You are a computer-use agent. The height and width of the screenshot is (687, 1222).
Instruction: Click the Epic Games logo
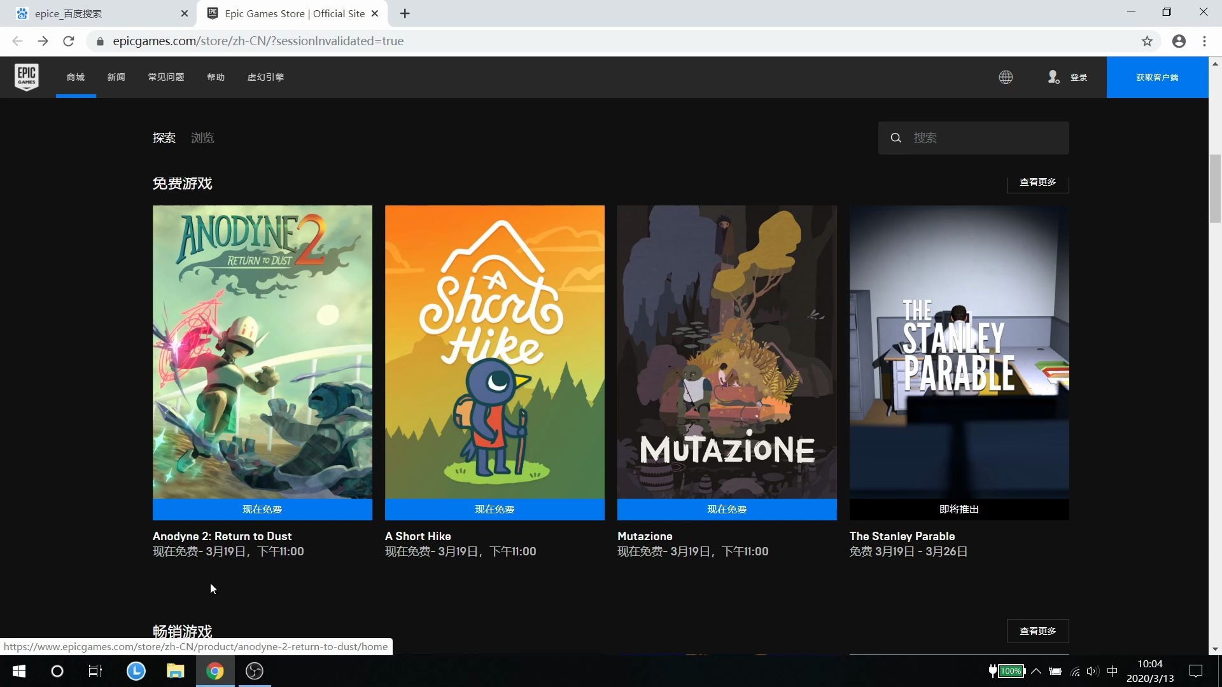click(x=27, y=77)
